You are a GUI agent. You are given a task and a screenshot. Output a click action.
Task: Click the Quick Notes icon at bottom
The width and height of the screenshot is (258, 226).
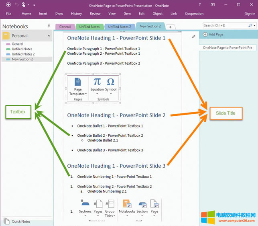(x=6, y=221)
